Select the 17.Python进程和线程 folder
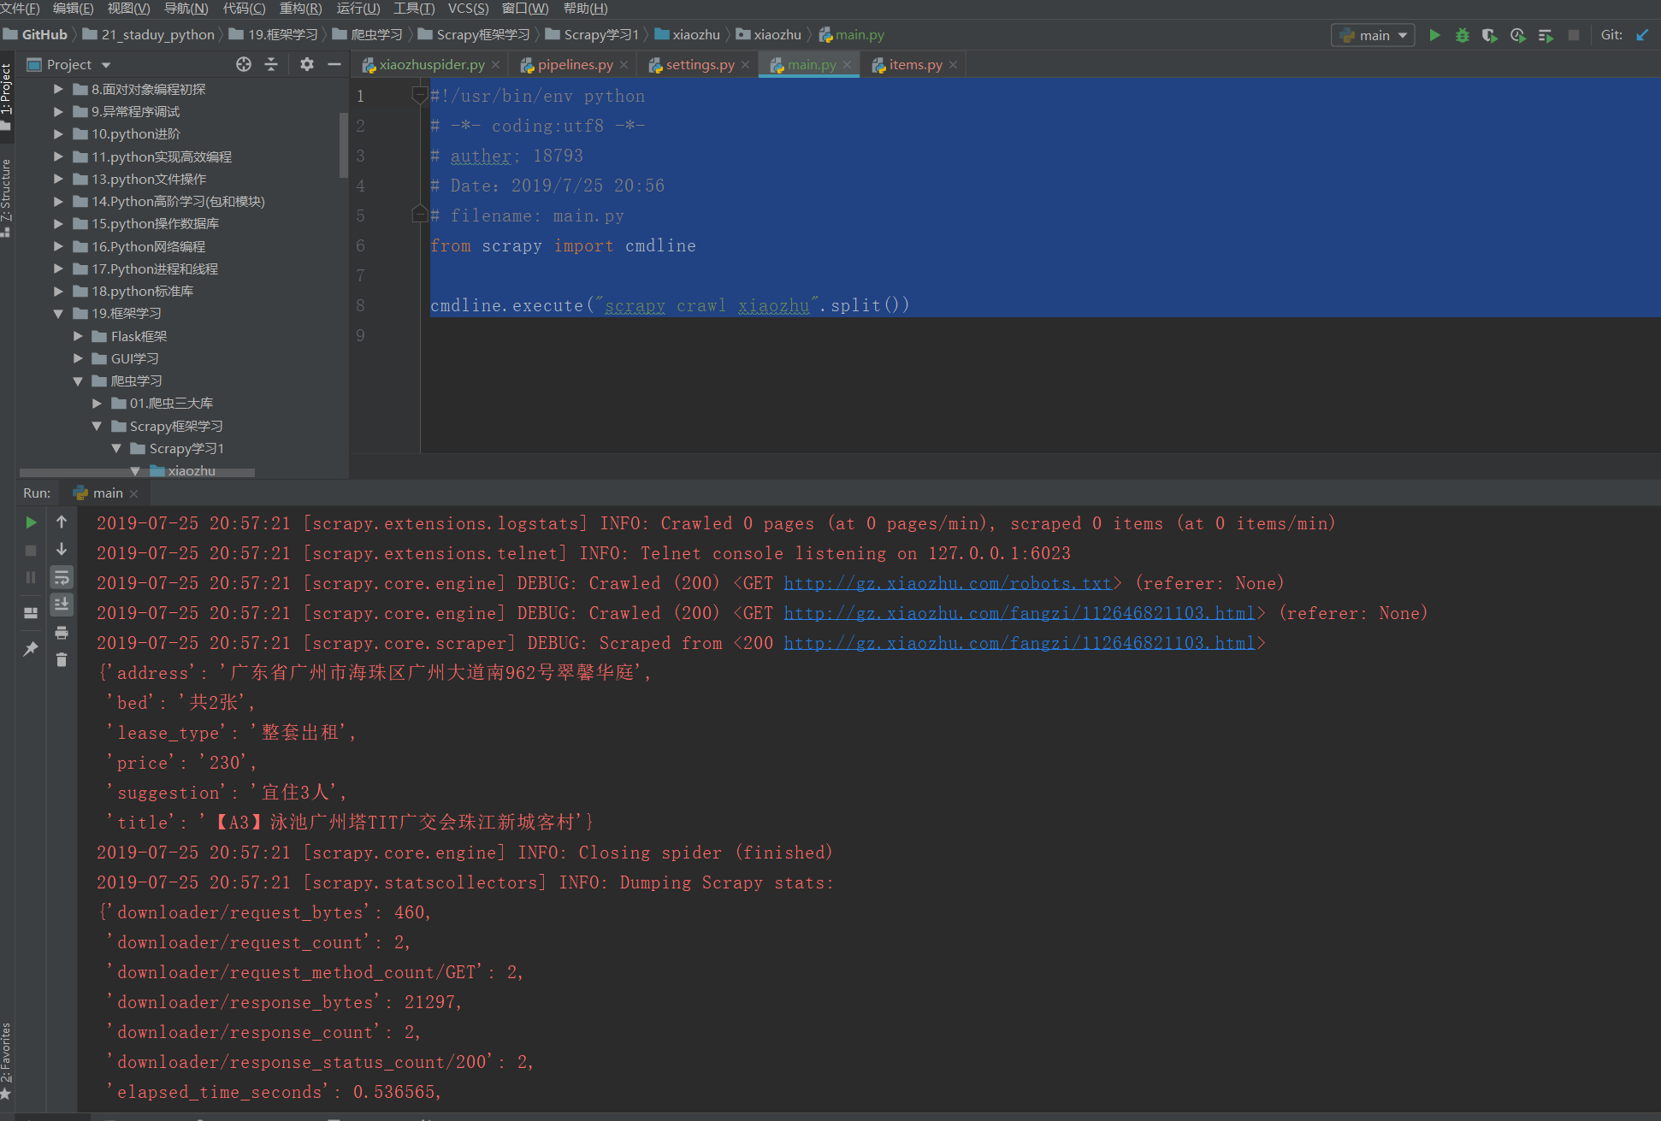This screenshot has height=1121, width=1661. [x=155, y=269]
